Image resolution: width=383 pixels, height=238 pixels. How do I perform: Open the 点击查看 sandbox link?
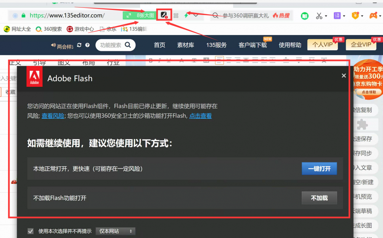[200, 116]
